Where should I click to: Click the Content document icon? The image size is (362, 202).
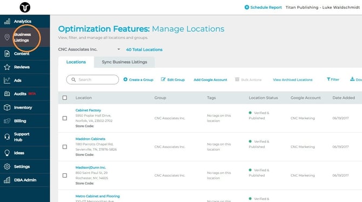(x=7, y=53)
